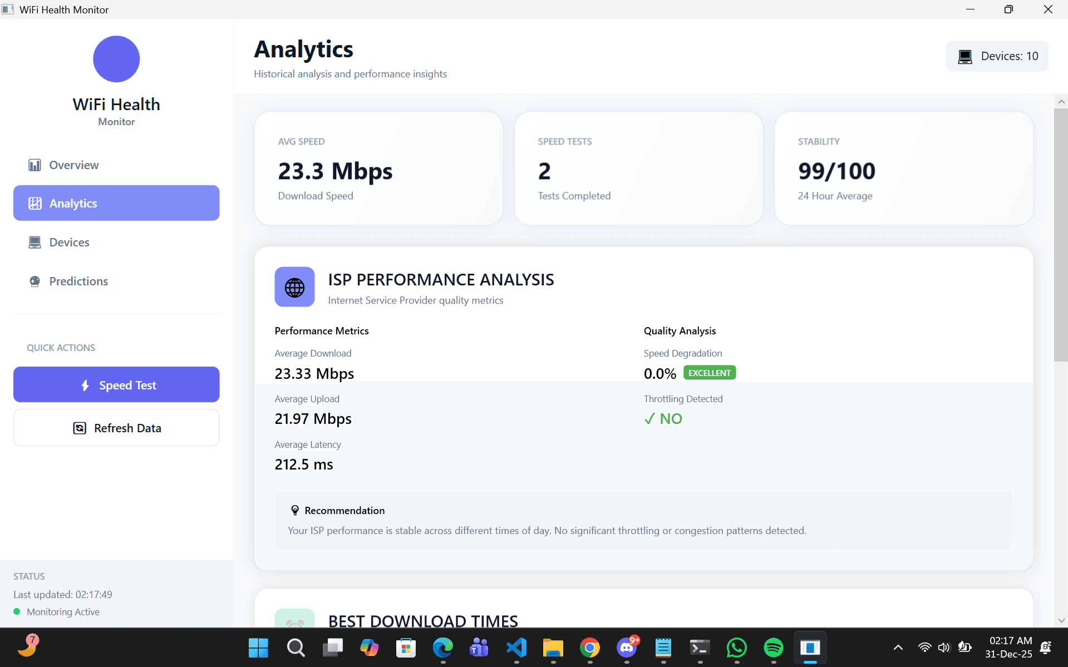Screen dimensions: 1068x667
Task: Open the taskbar clock and date
Action: click(1008, 648)
